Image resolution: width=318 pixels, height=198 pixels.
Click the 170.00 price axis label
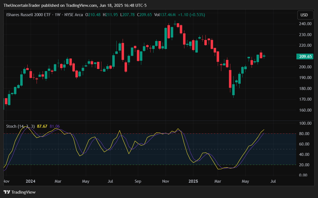[305, 99]
